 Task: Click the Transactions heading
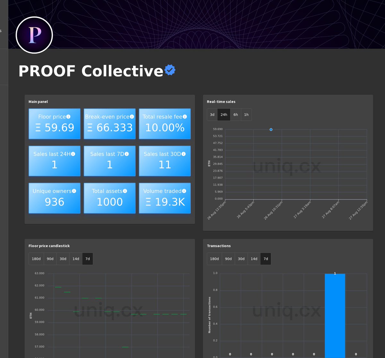(219, 246)
